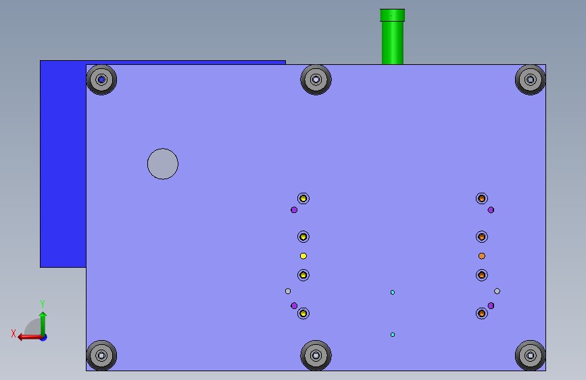The width and height of the screenshot is (586, 380).
Task: Select the bottom-left corner bolt head
Action: pos(101,355)
